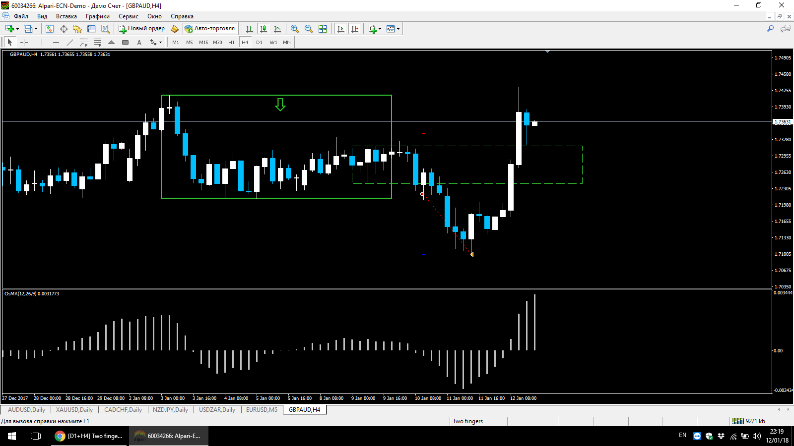Open Chrome in the taskbar
The width and height of the screenshot is (794, 446).
[90, 436]
